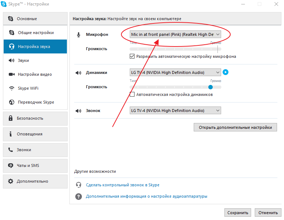Click Открыть дополнительные настройки button
This screenshot has height=220, width=284.
click(x=235, y=127)
